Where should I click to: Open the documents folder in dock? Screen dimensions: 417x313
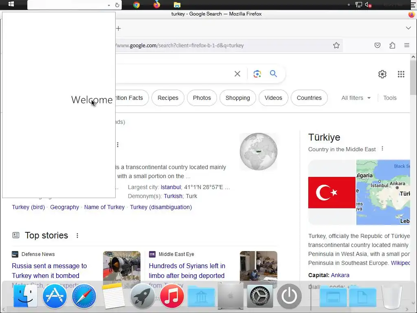tap(362, 297)
